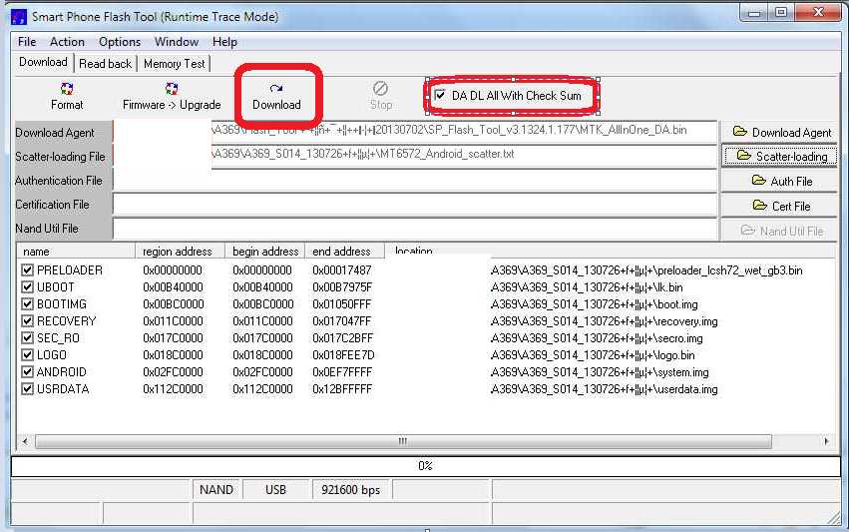Click end address 0x12BFFFFF

tap(342, 389)
